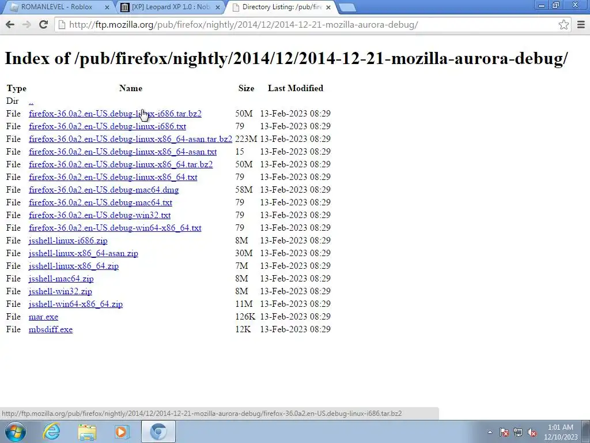Open the network tray icon
Viewport: 590px width, 443px height.
(x=518, y=432)
